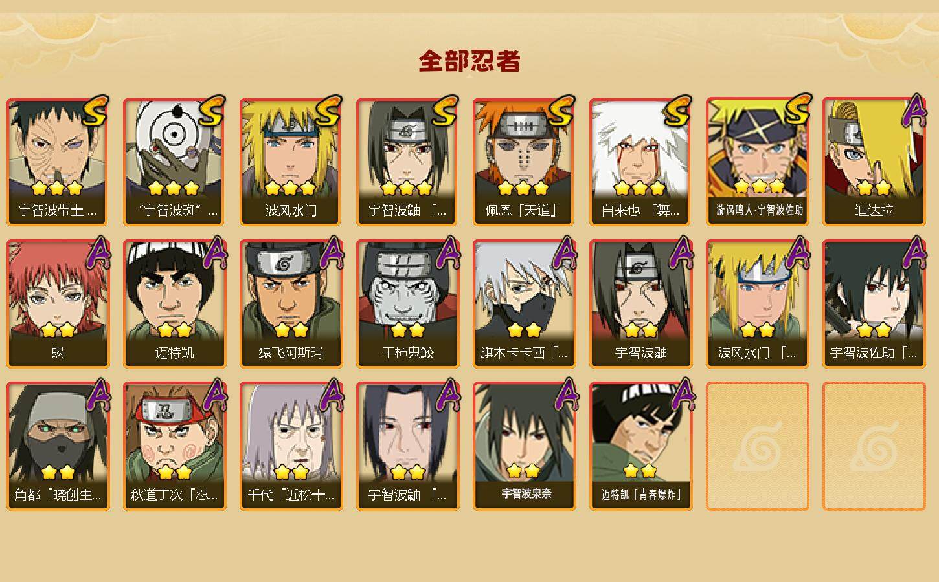Select the 漩涡鸣人·宇智波佐助 card
The height and width of the screenshot is (582, 939).
coord(757,162)
